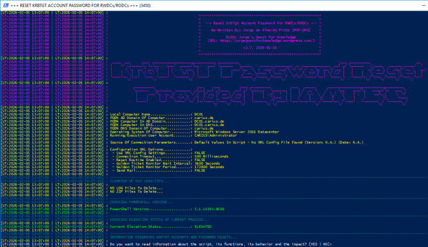Screen dimensions: 428x247
Task: Click the 'NO LOG Files To Delete' line
Action: pos(133,188)
